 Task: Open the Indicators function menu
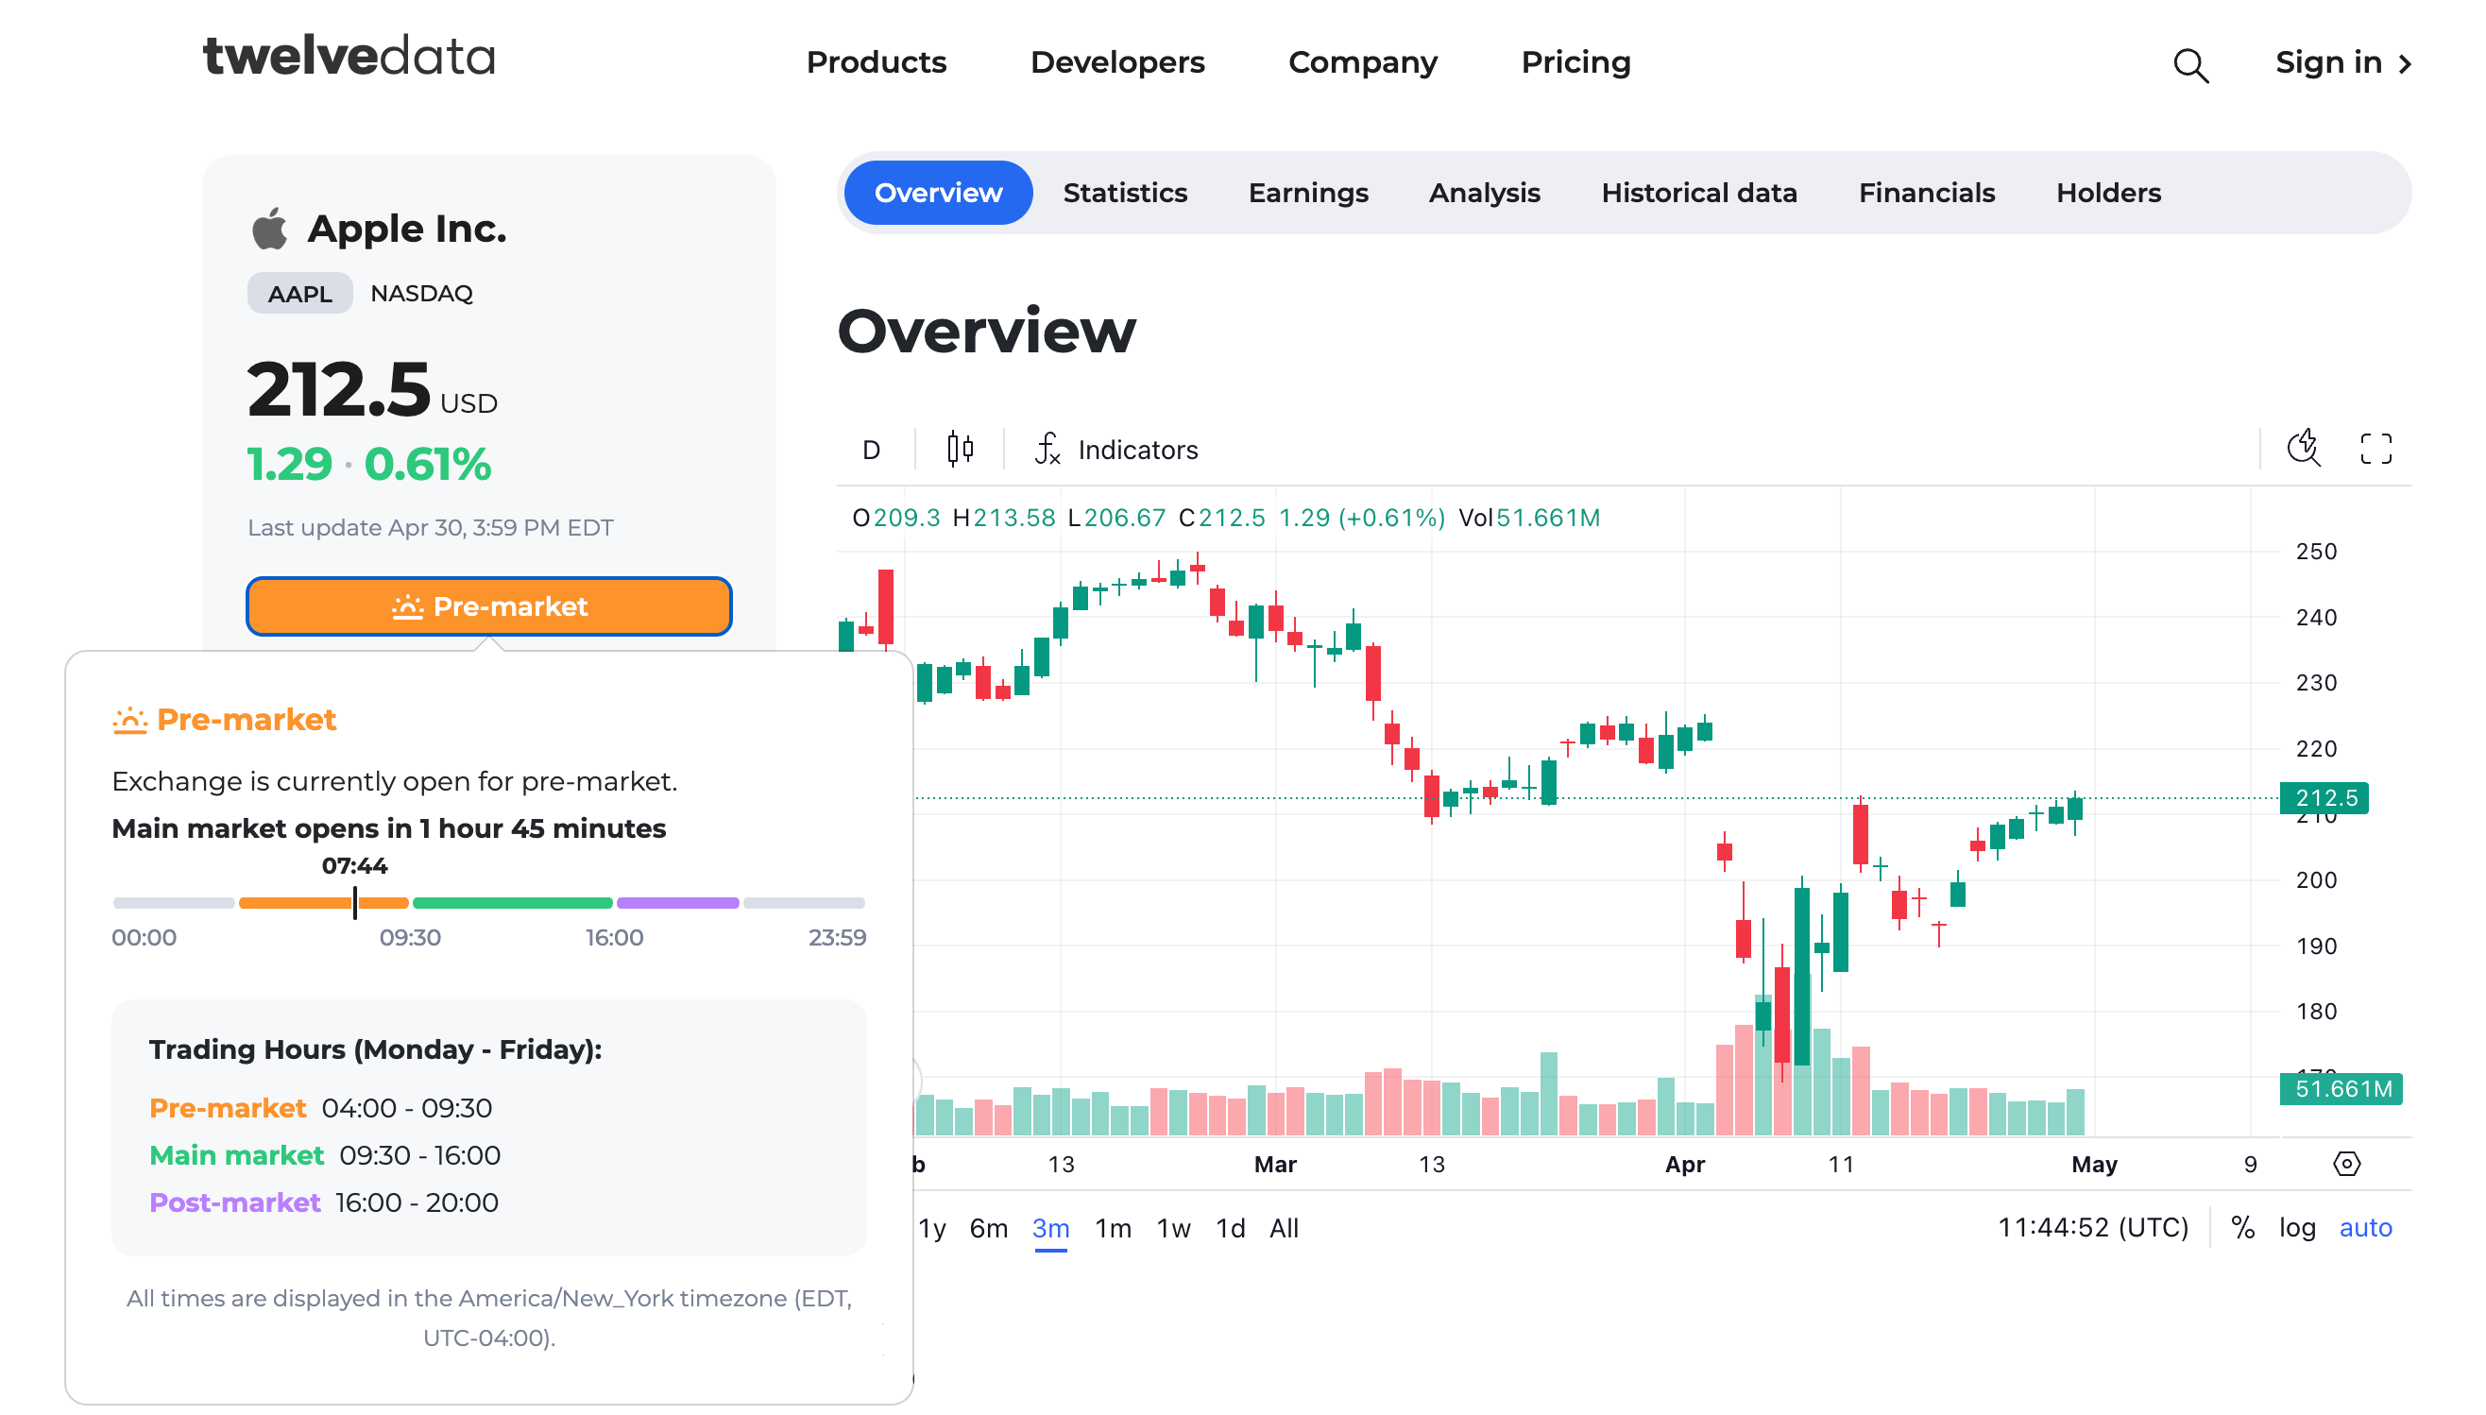(x=1117, y=449)
